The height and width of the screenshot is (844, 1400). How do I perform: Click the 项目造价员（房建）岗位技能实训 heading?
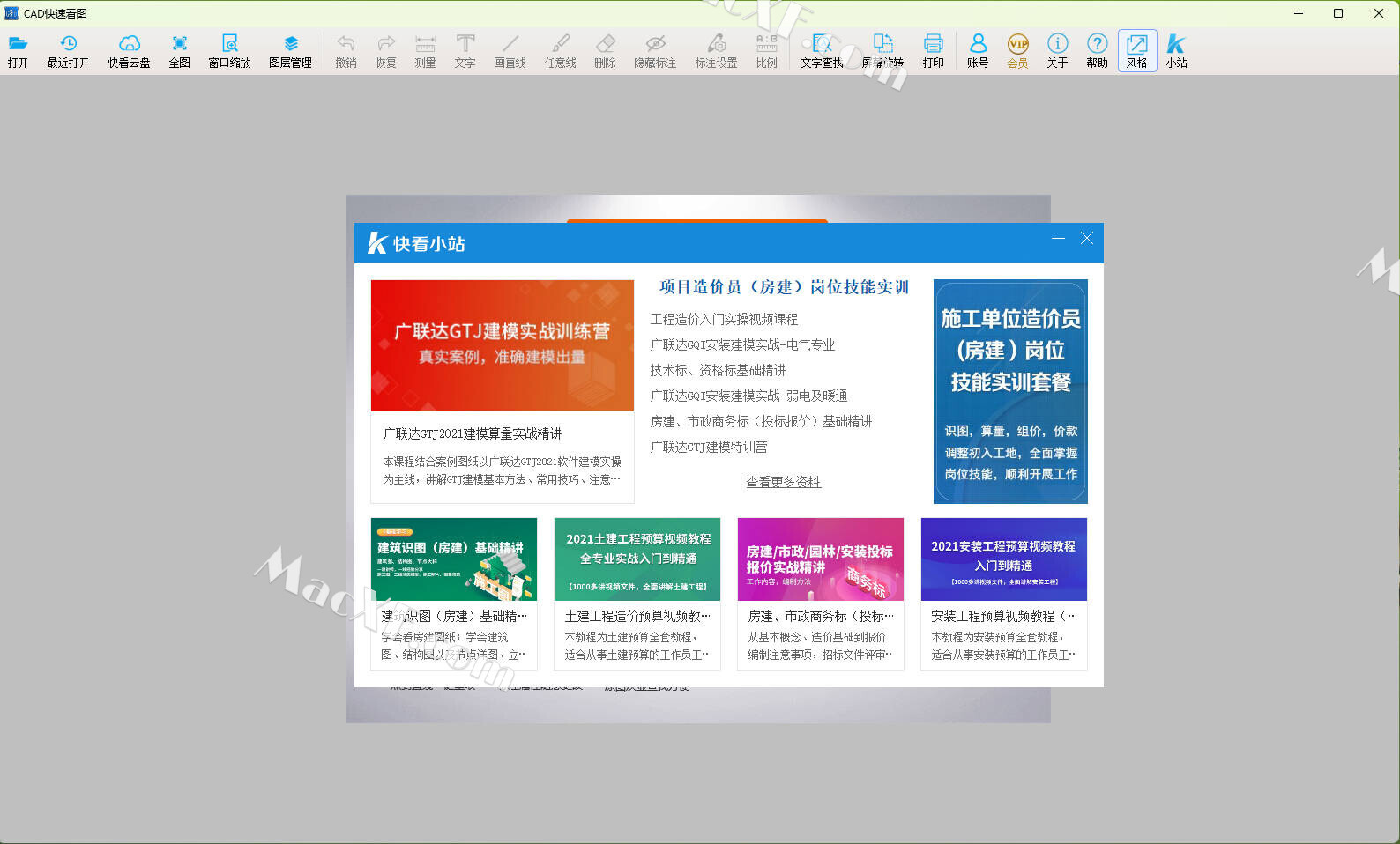(x=784, y=287)
